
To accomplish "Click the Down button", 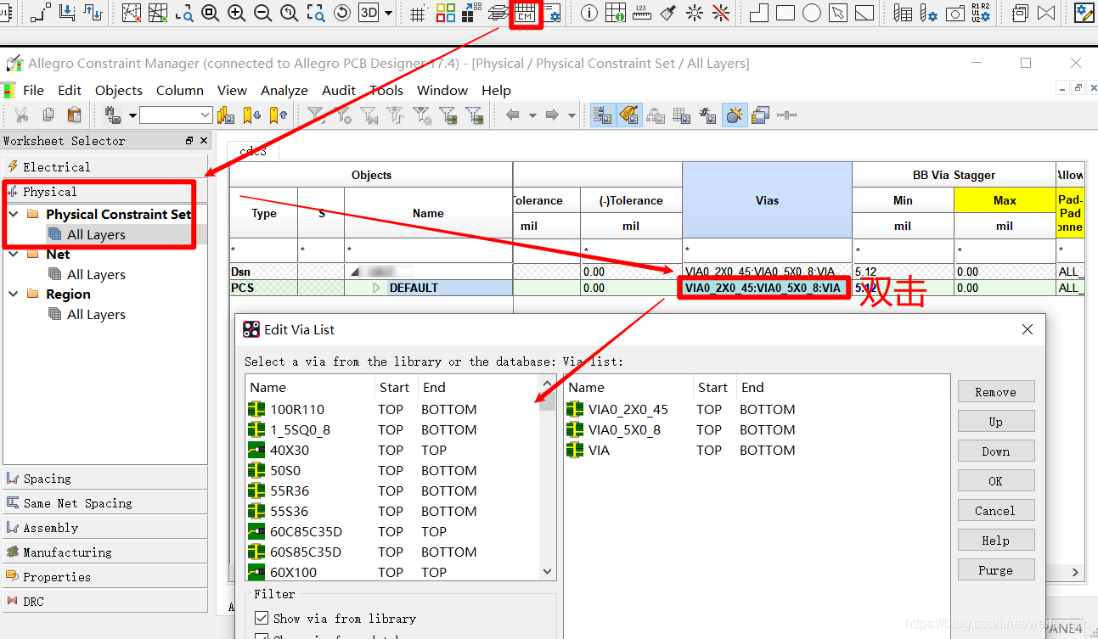I will (996, 451).
